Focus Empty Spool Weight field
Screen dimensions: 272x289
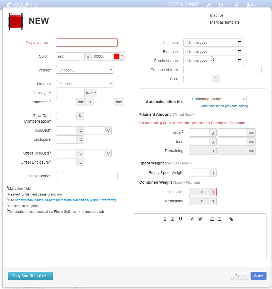coord(199,173)
